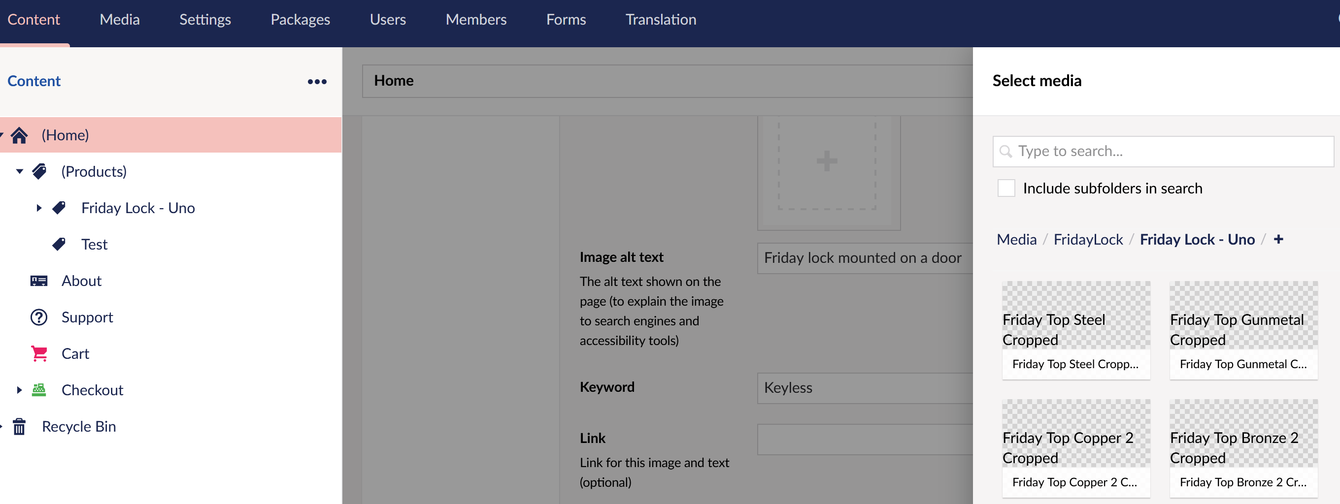The image size is (1340, 504).
Task: Click the 'Friday Top Bronze 2 Cr...' caption
Action: click(1243, 482)
